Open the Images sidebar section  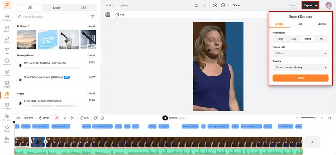[x=6, y=84]
